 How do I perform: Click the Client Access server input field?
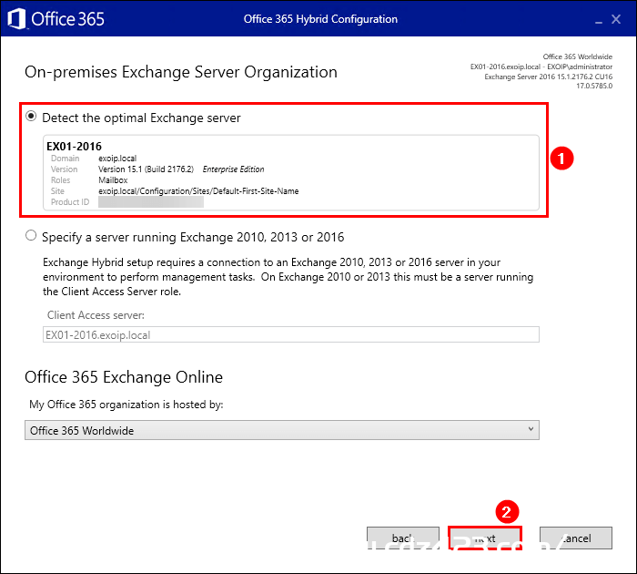coord(291,334)
